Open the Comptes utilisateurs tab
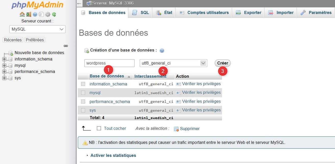Screen dimensions: 335x164 click(203, 12)
